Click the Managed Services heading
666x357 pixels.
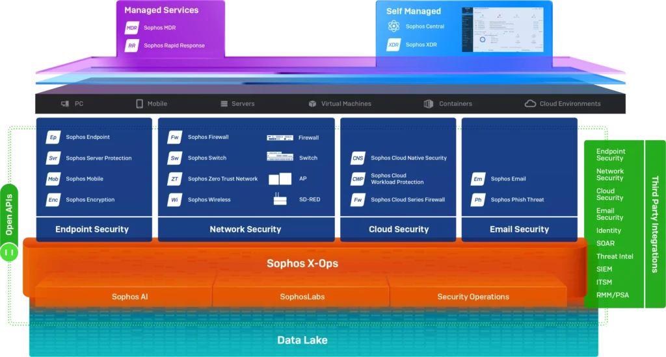click(x=161, y=10)
